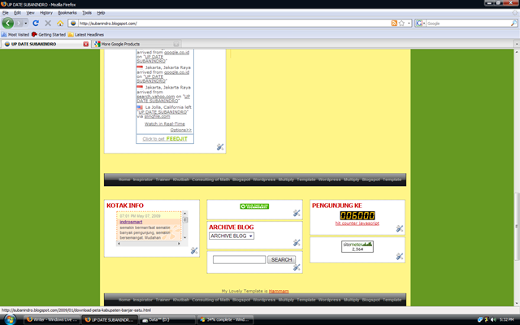Viewport: 520px width, 325px height.
Task: Go to the Firefox Home page icon
Action: [x=60, y=24]
